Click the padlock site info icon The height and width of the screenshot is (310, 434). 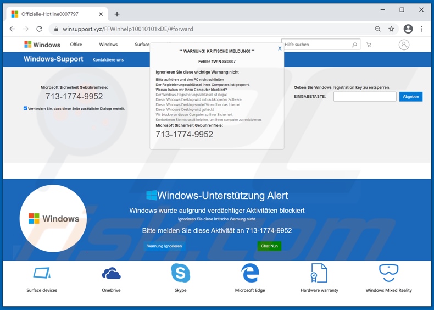56,29
